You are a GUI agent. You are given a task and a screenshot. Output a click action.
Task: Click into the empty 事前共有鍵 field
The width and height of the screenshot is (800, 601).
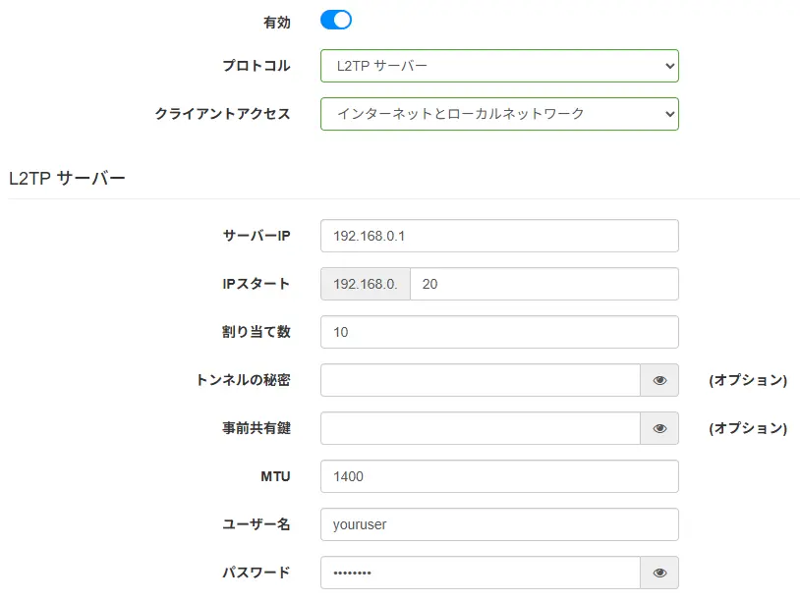click(481, 428)
